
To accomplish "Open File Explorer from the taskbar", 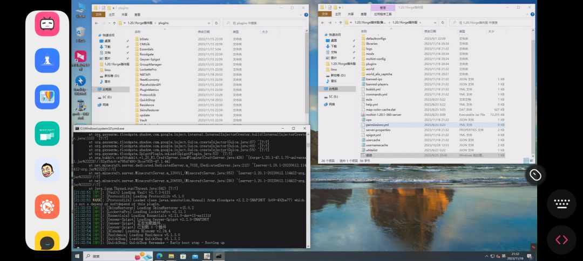I will pyautogui.click(x=171, y=256).
